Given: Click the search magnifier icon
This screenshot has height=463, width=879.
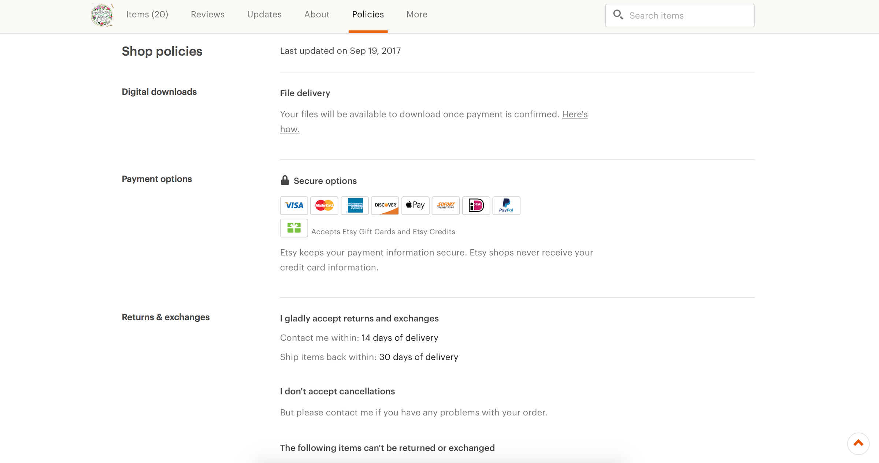Looking at the screenshot, I should 618,15.
